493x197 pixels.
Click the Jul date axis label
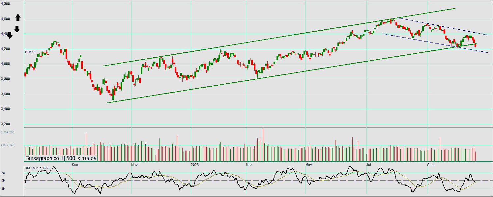(369, 164)
